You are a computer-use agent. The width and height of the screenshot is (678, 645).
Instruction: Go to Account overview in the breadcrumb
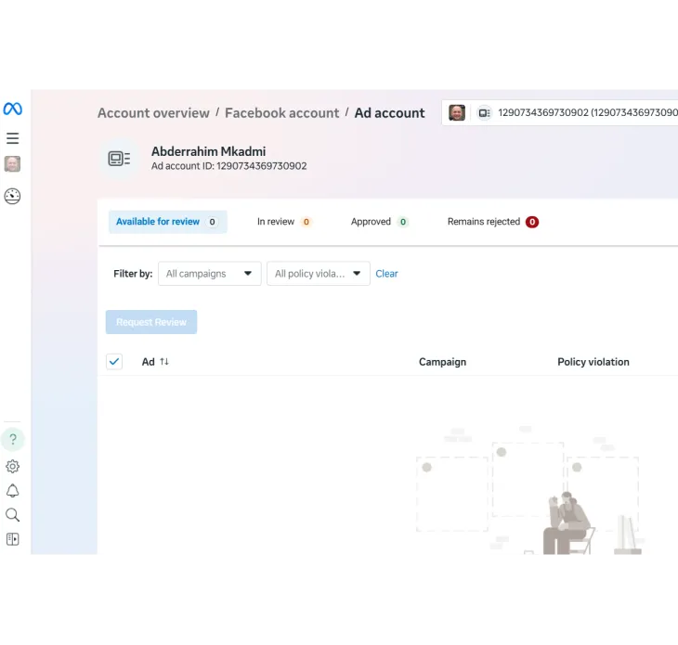153,113
